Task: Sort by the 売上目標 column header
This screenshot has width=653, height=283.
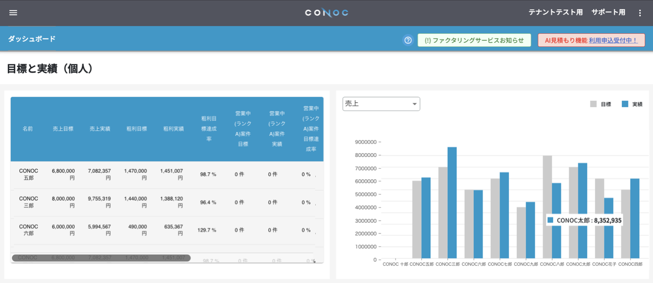Action: click(63, 129)
